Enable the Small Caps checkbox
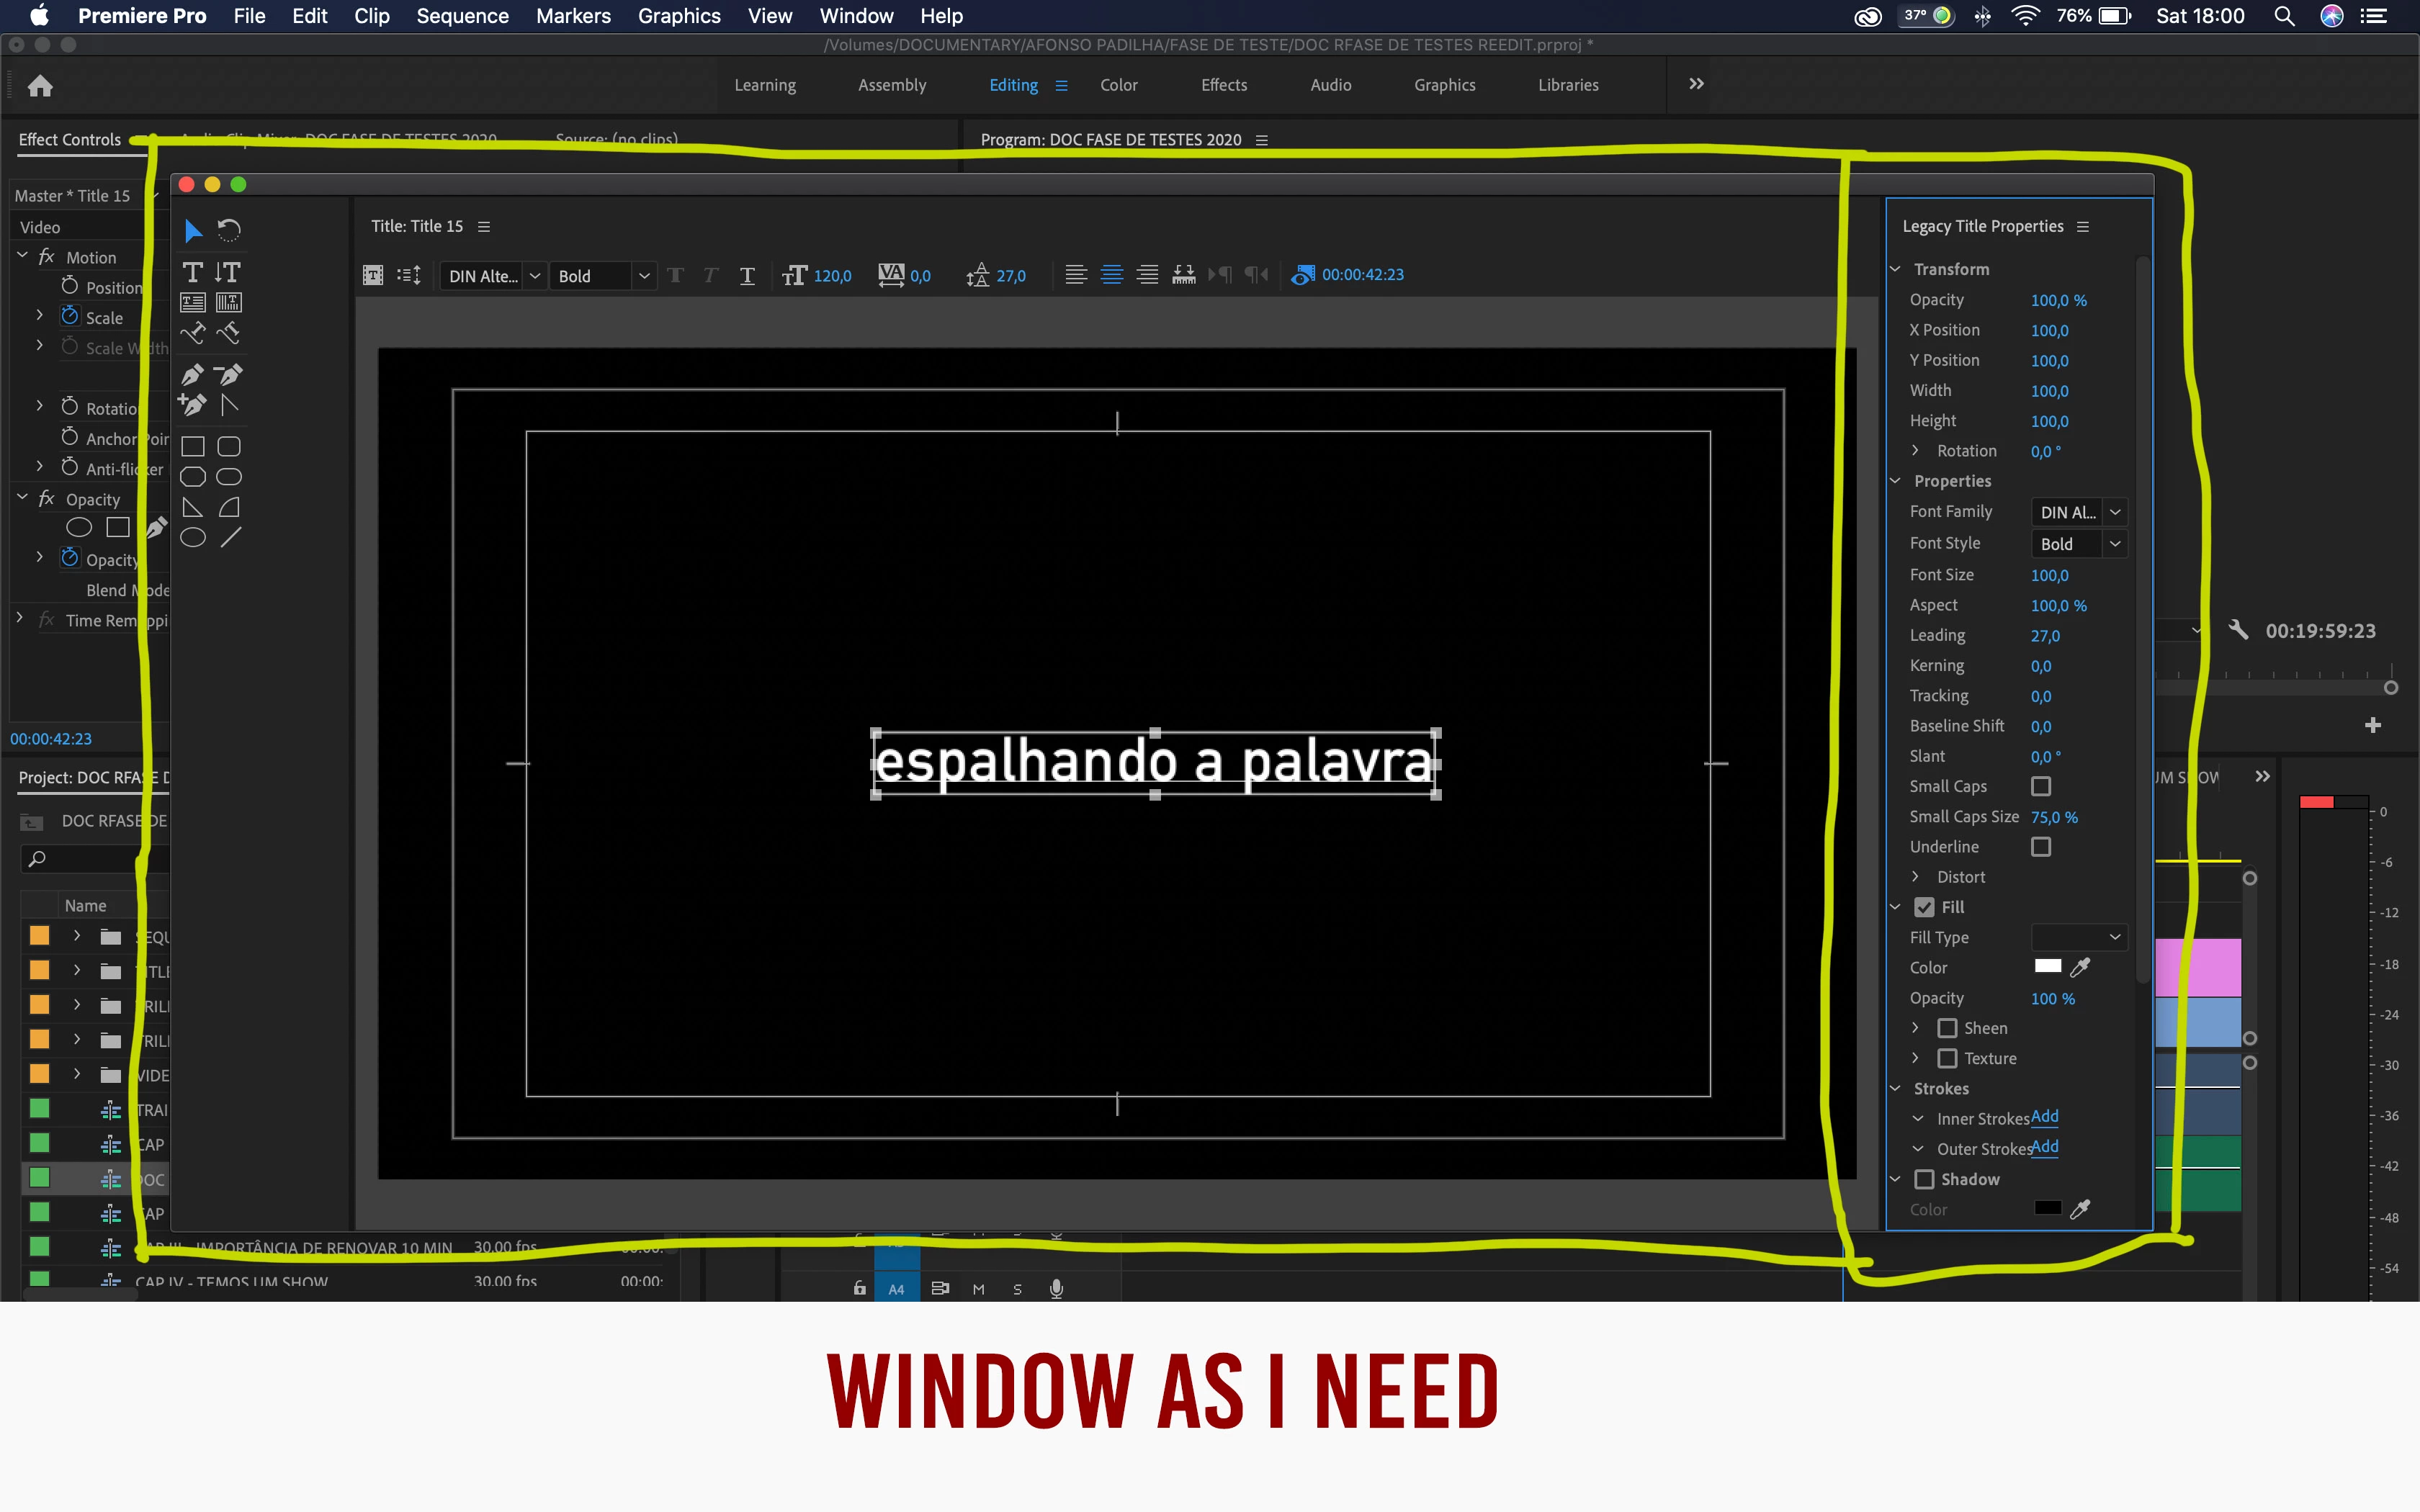This screenshot has height=1512, width=2420. pyautogui.click(x=2041, y=787)
